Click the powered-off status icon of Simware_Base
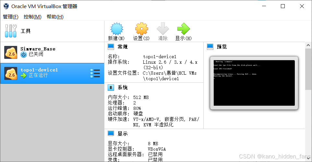Viewport: 312px width, 162px height. pos(23,55)
